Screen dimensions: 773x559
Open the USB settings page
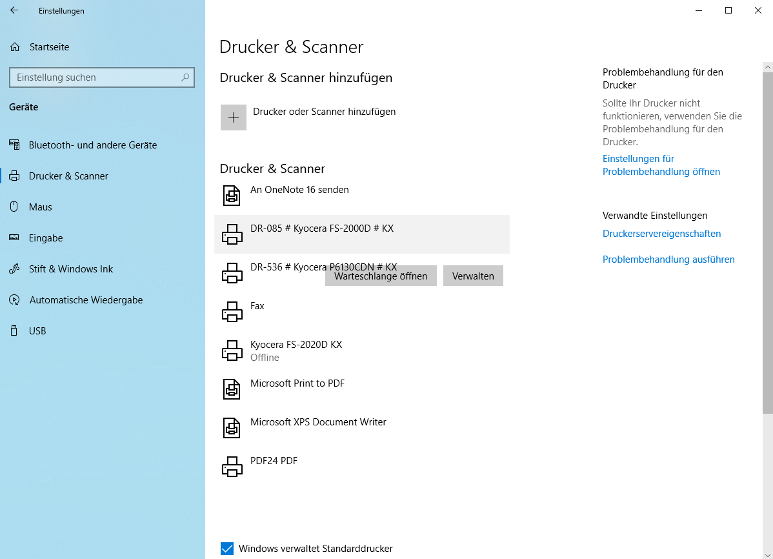click(37, 331)
